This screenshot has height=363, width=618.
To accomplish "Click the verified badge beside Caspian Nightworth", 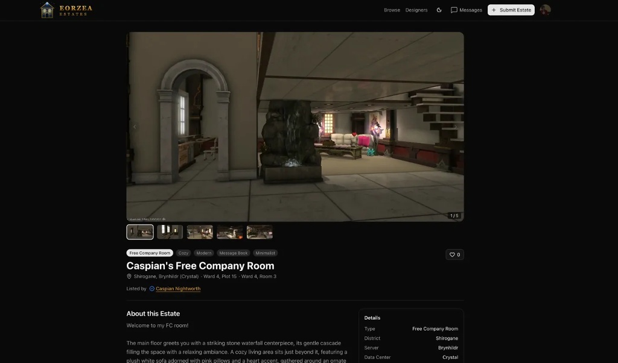I will click(152, 289).
